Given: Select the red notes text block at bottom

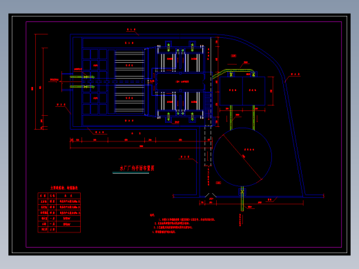Looking at the screenshot, I should [x=182, y=223].
